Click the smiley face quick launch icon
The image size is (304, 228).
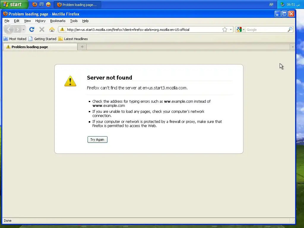coord(48,4)
